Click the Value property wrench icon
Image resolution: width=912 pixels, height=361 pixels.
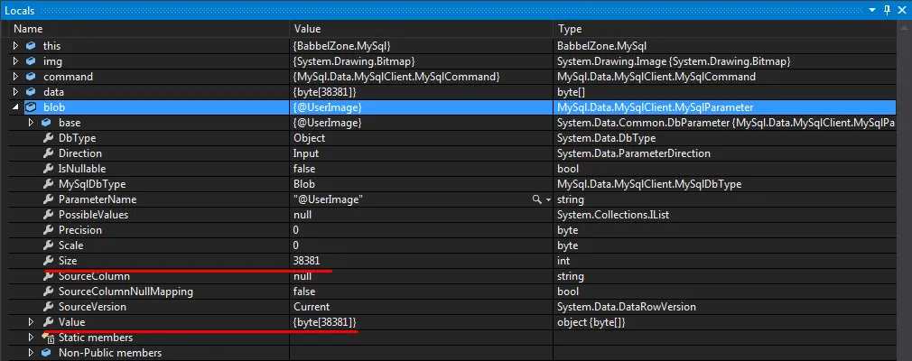(48, 321)
